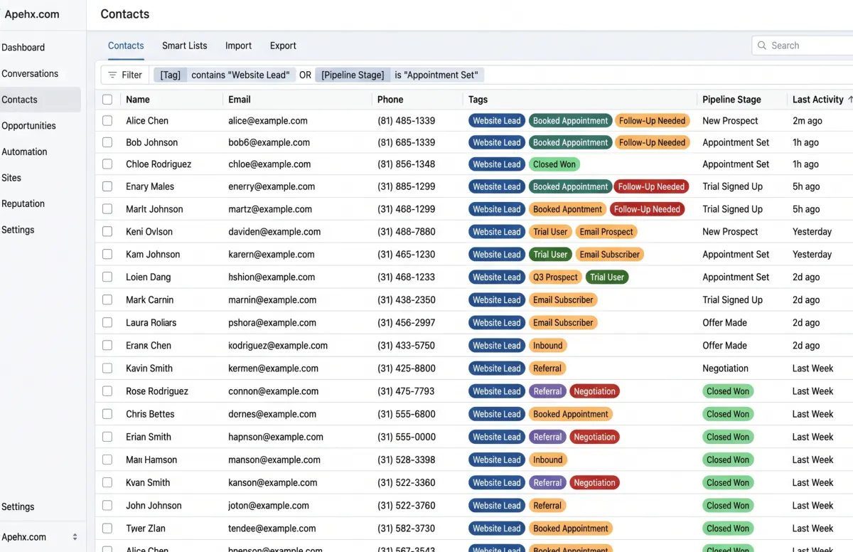Click the Apehx.com logo text
This screenshot has height=552, width=853.
tap(32, 14)
